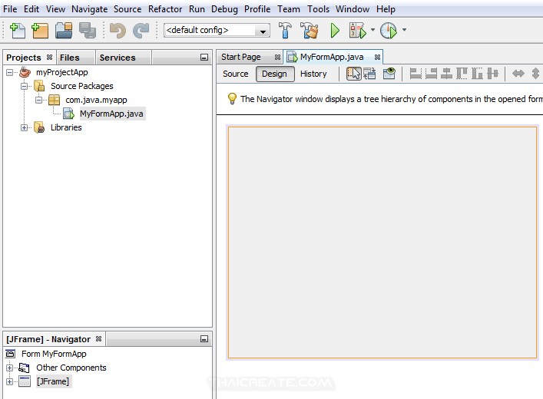
Task: Enable Connection Mode in form designer
Action: coord(369,74)
